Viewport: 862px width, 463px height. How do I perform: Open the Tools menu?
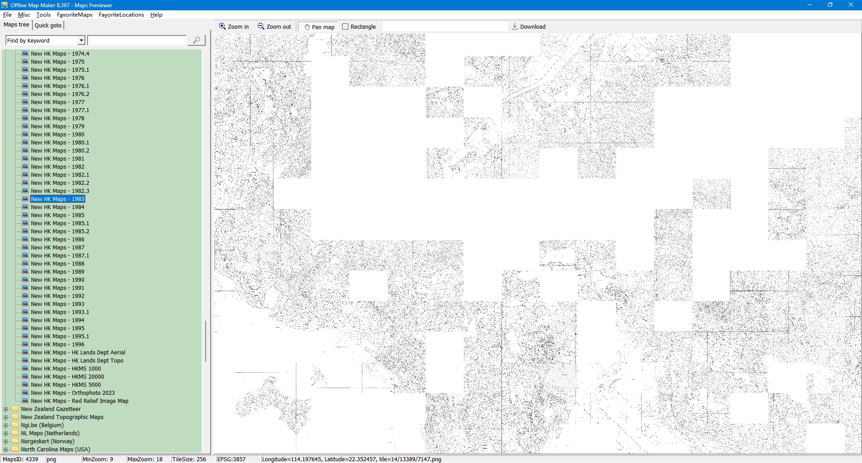pyautogui.click(x=43, y=15)
